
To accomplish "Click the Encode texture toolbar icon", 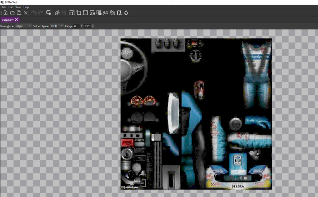I will tap(49, 13).
